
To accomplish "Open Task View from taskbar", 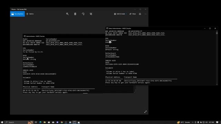I will [x=36, y=122].
